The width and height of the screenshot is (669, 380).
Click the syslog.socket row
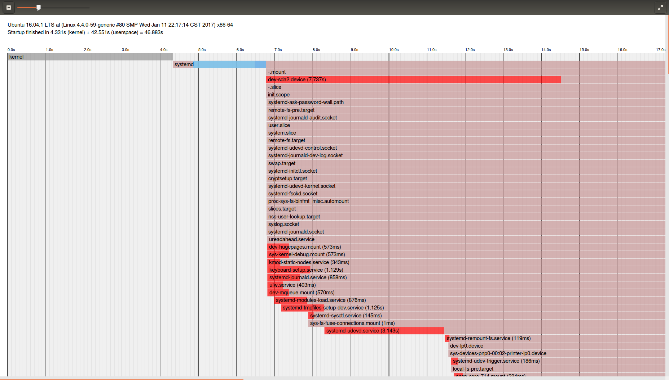[x=466, y=224]
